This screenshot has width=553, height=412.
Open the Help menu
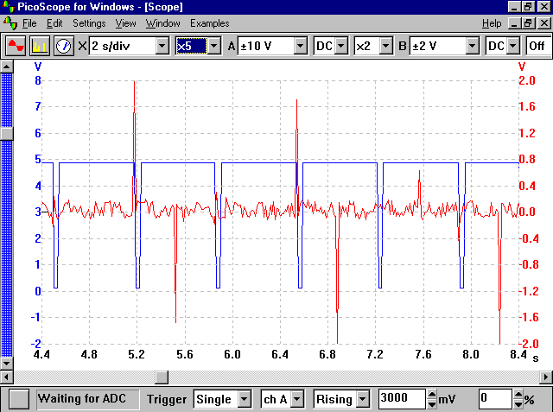[x=492, y=22]
